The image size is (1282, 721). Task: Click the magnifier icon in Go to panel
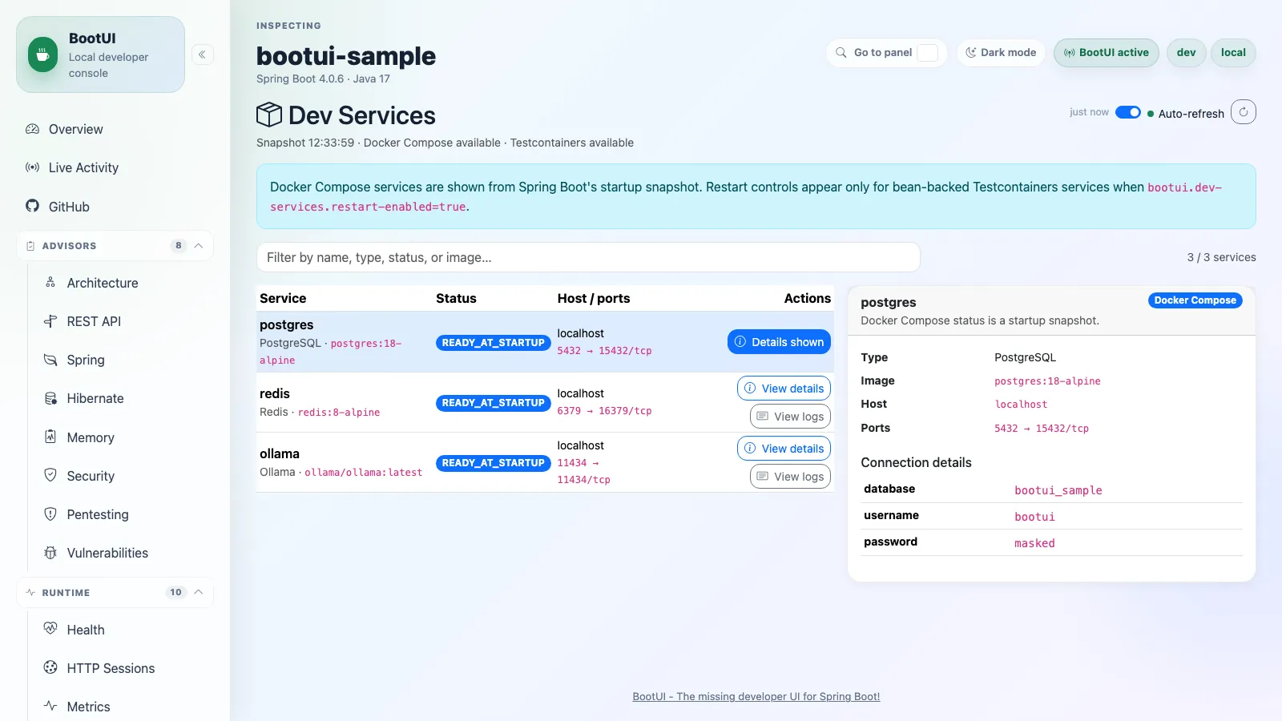click(x=841, y=52)
